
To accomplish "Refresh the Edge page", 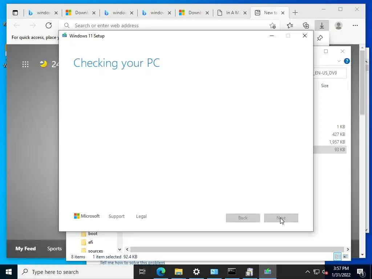I will [x=49, y=25].
